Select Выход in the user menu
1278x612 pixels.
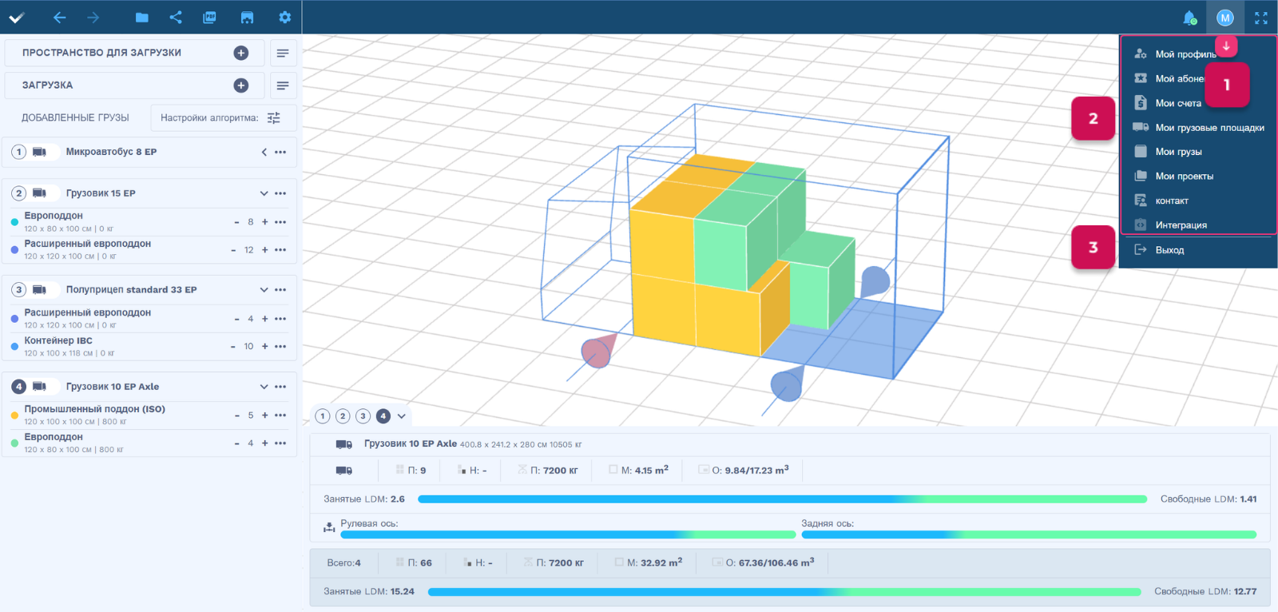pyautogui.click(x=1169, y=250)
